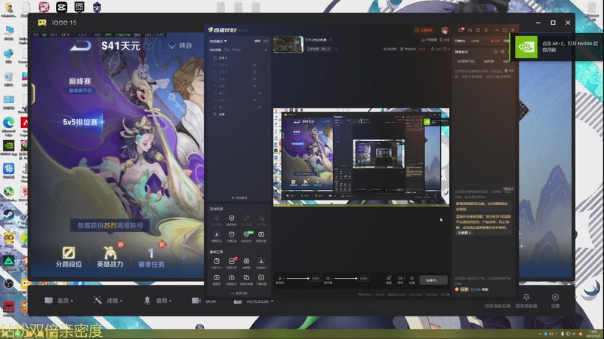Click the 主播任务 button in title bar
604x339 pixels.
pyautogui.click(x=424, y=30)
